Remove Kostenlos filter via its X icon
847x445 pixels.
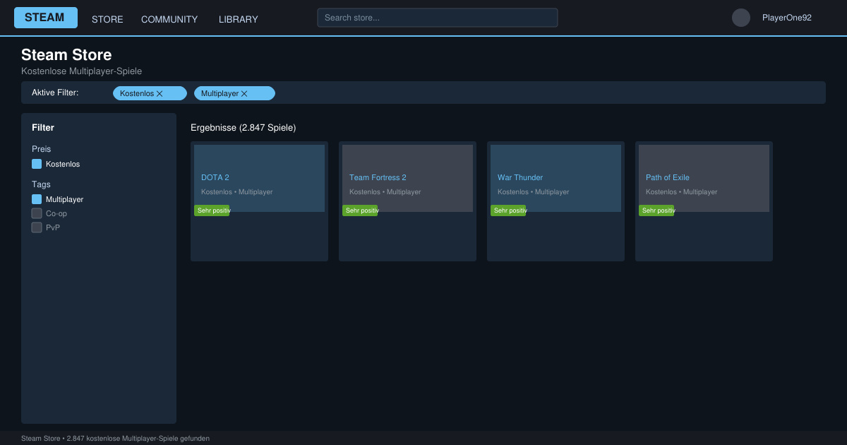160,93
